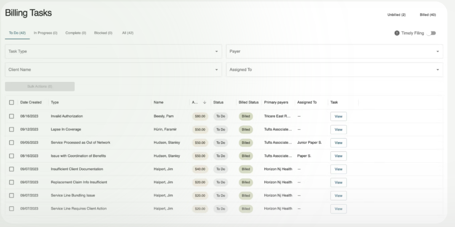Click the Timely Filing alert icon
The width and height of the screenshot is (455, 227).
tap(397, 33)
